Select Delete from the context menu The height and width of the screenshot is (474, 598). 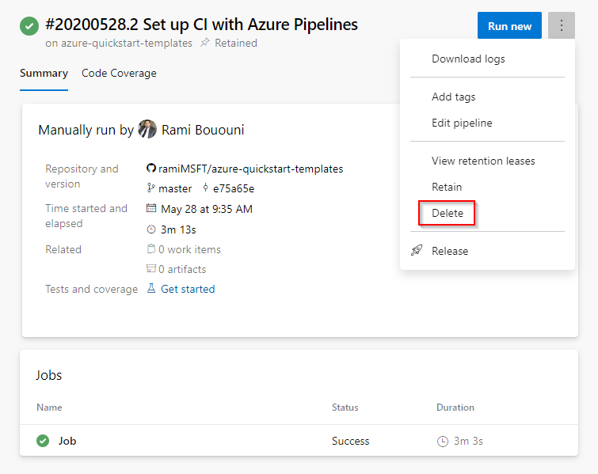pos(448,213)
